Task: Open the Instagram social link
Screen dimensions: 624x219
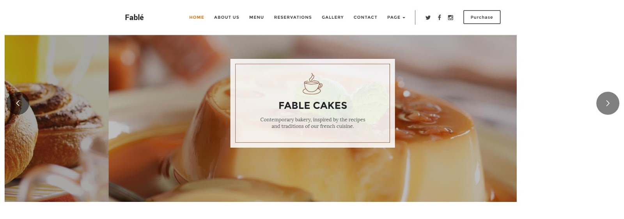Action: pyautogui.click(x=450, y=18)
